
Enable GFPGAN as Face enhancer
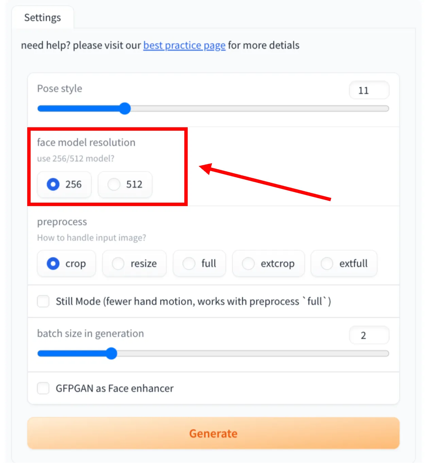coord(43,388)
